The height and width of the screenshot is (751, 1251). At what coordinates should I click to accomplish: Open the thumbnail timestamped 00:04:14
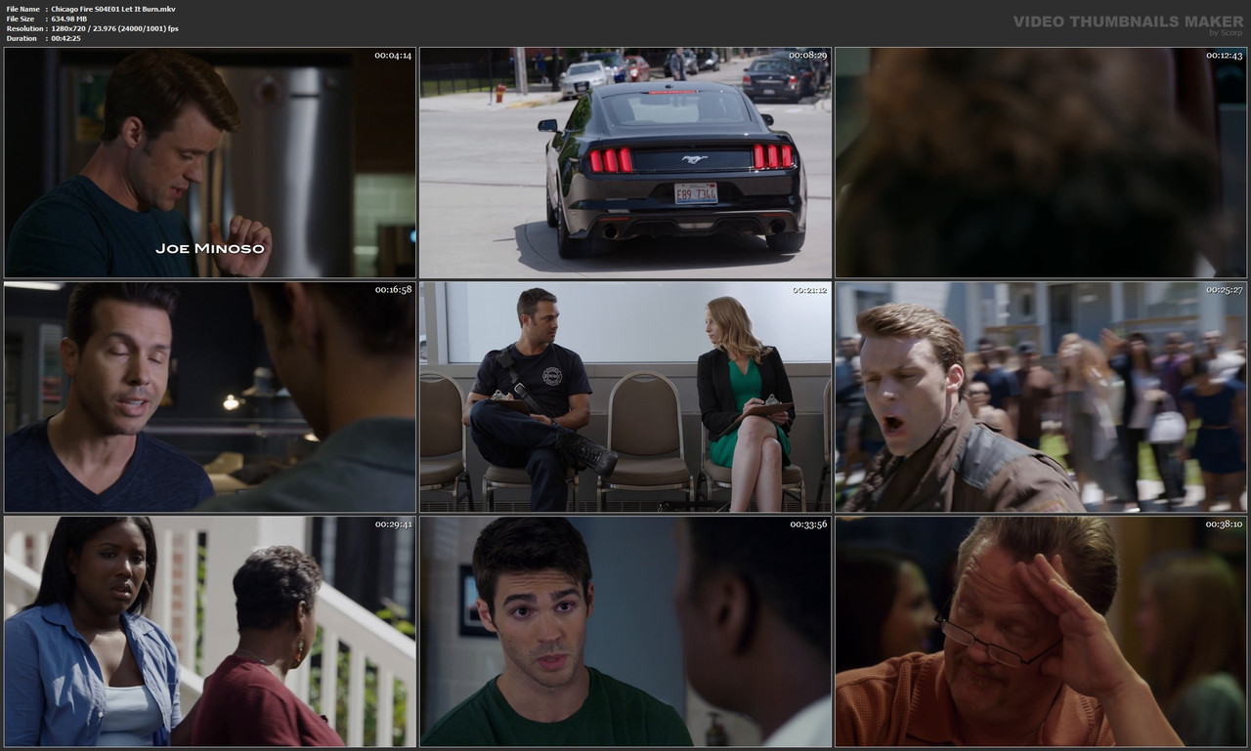[x=210, y=162]
